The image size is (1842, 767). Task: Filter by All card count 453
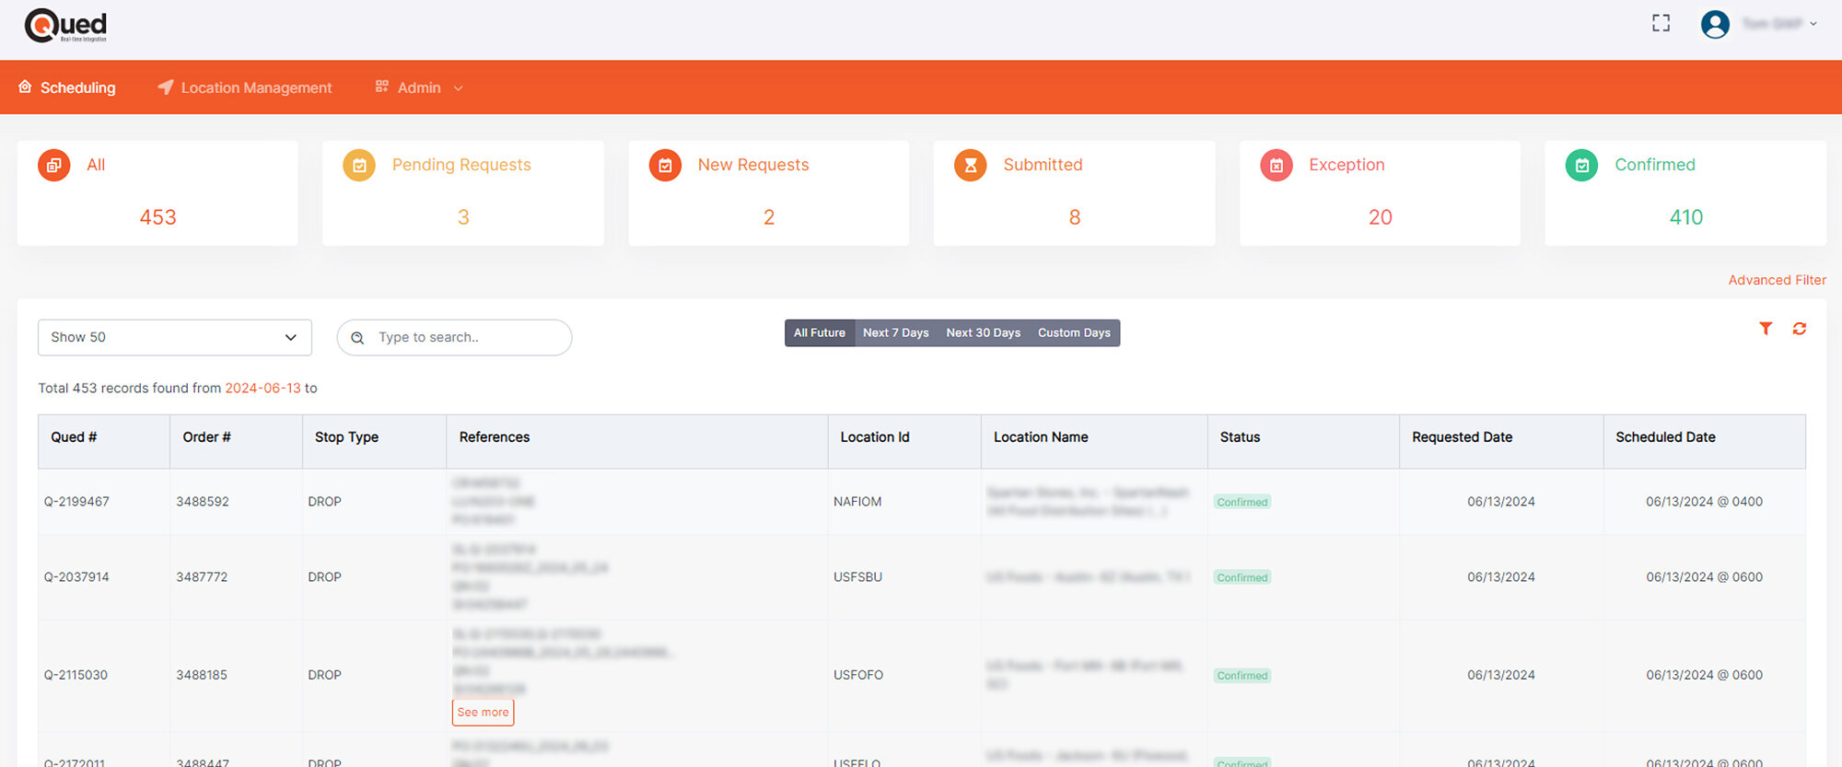pos(157,217)
